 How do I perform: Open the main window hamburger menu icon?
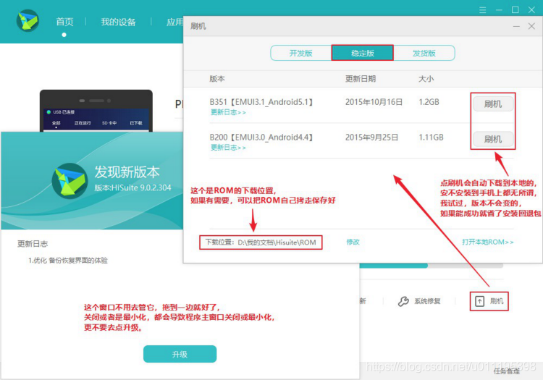482,9
